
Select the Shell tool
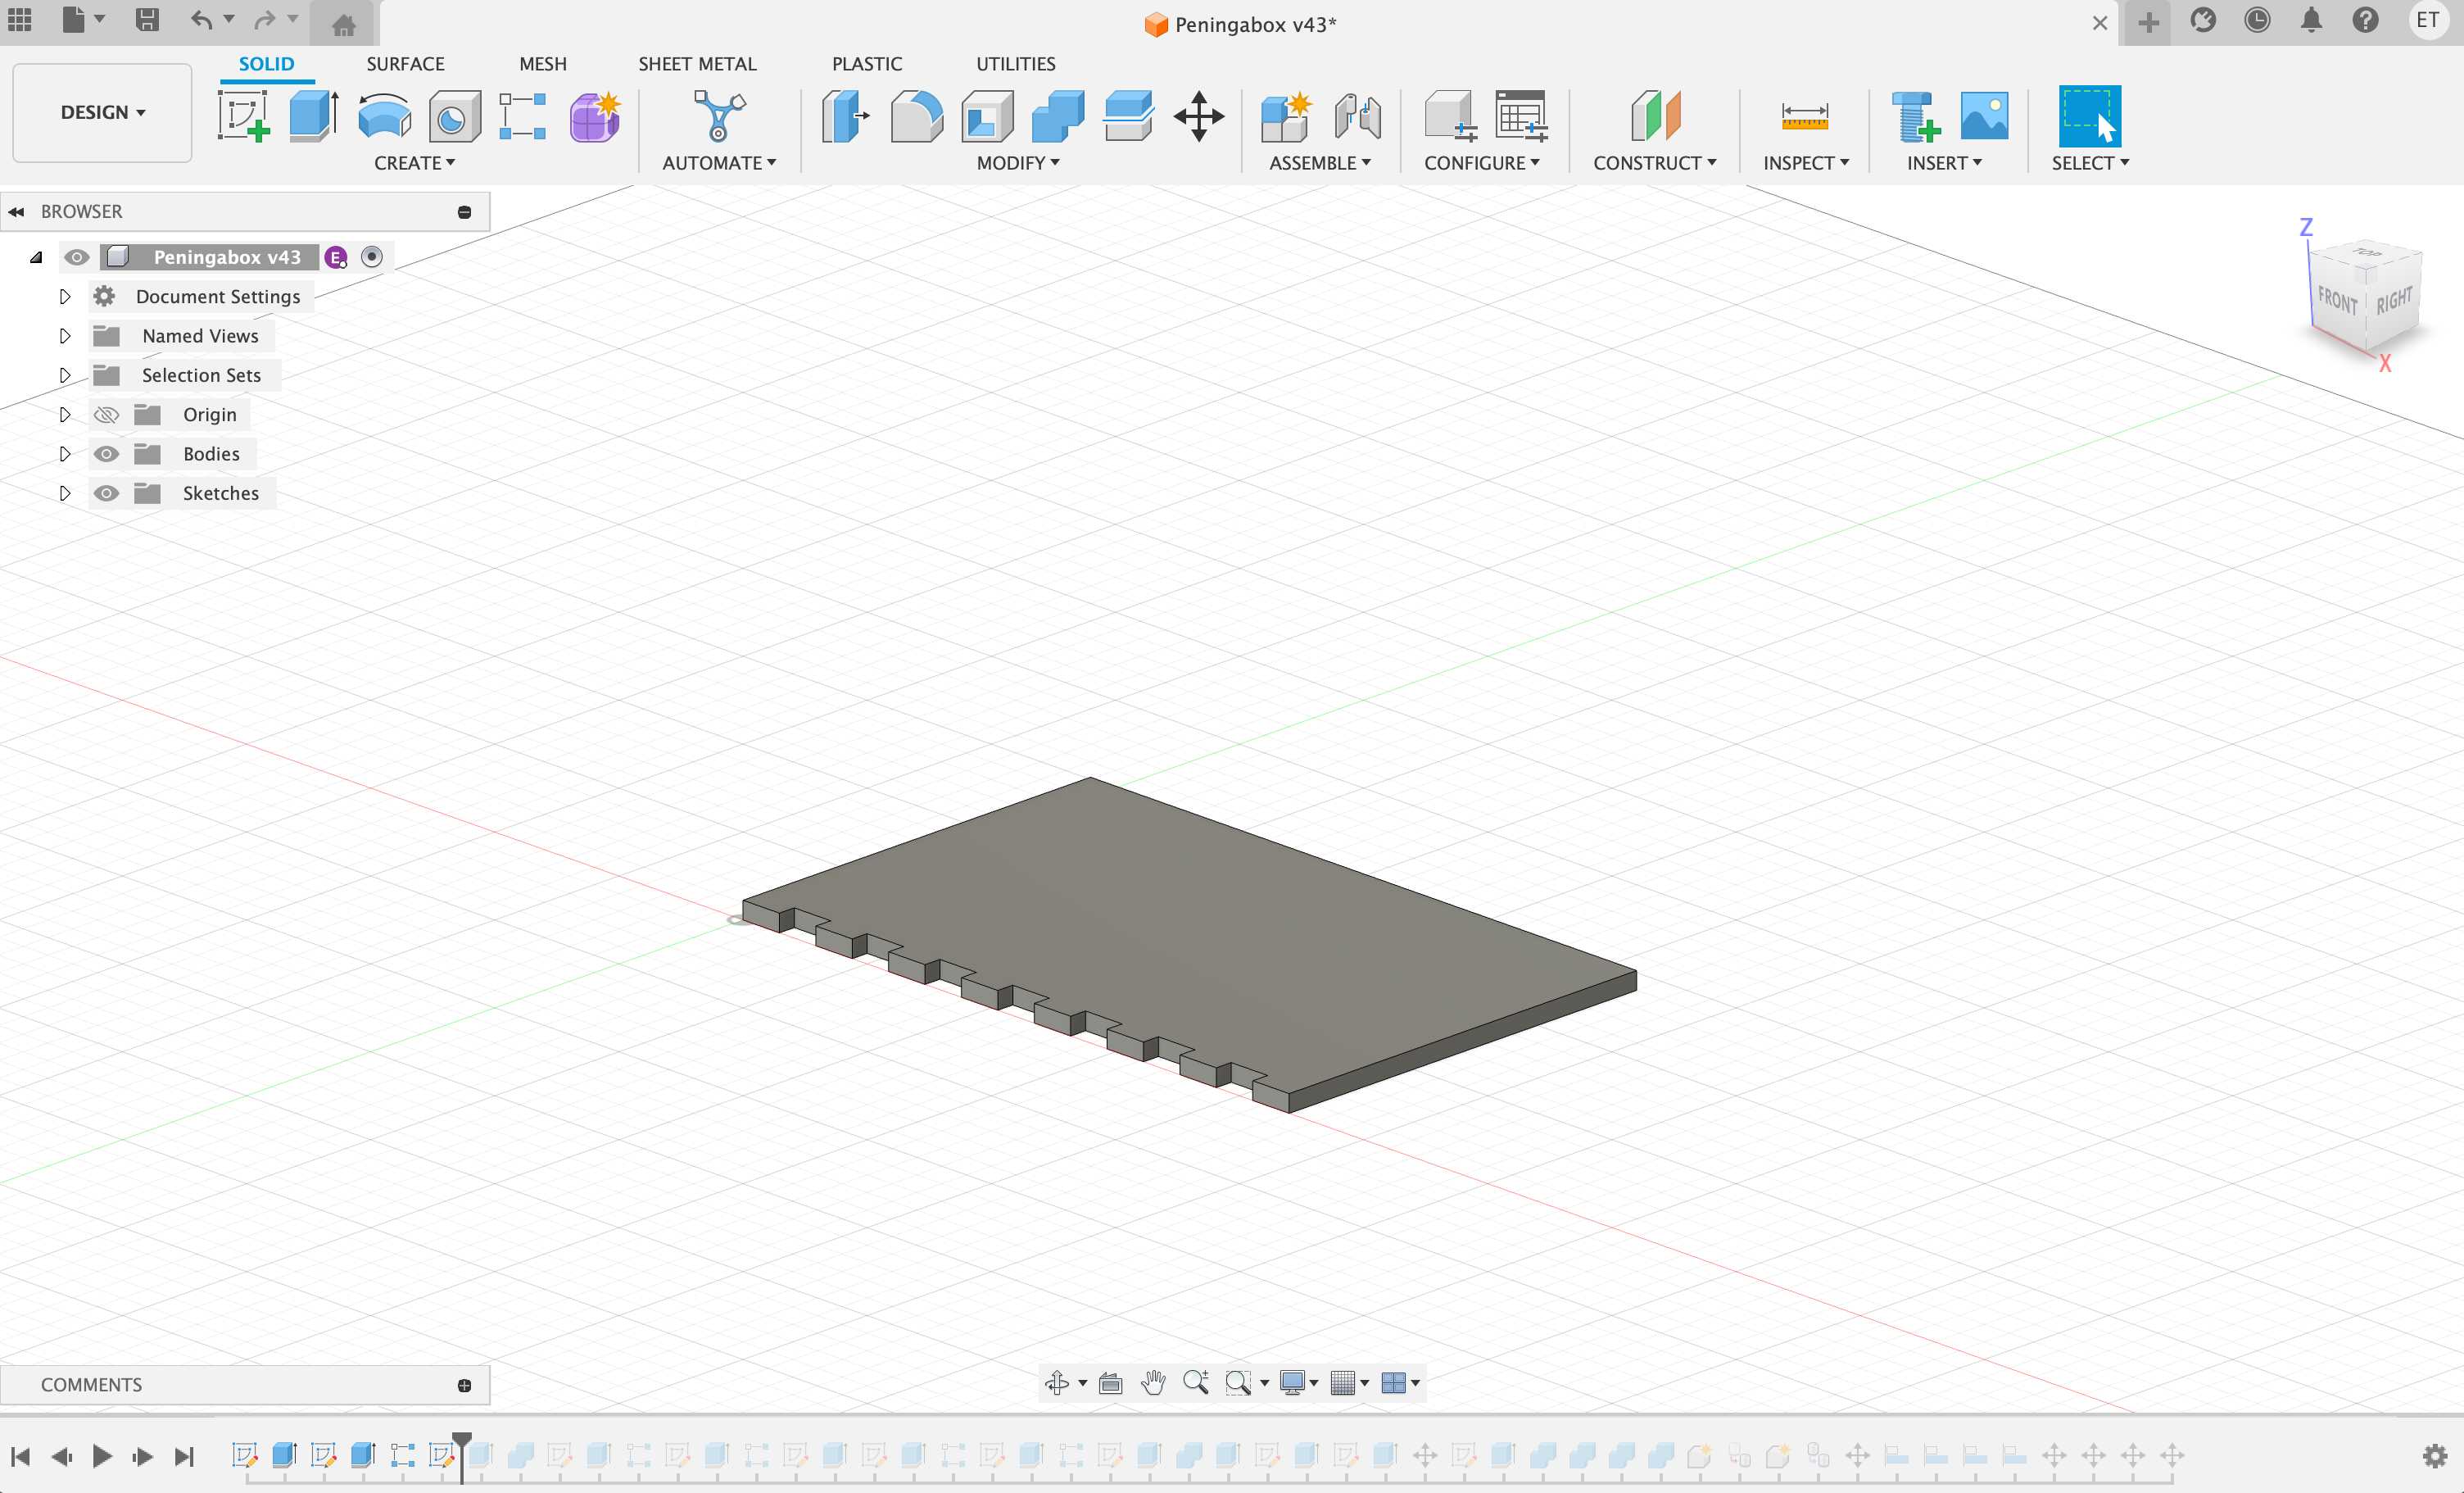pyautogui.click(x=987, y=116)
